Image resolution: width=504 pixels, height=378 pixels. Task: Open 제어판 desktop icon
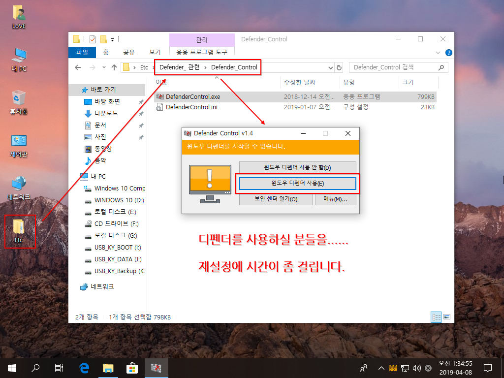[19, 146]
